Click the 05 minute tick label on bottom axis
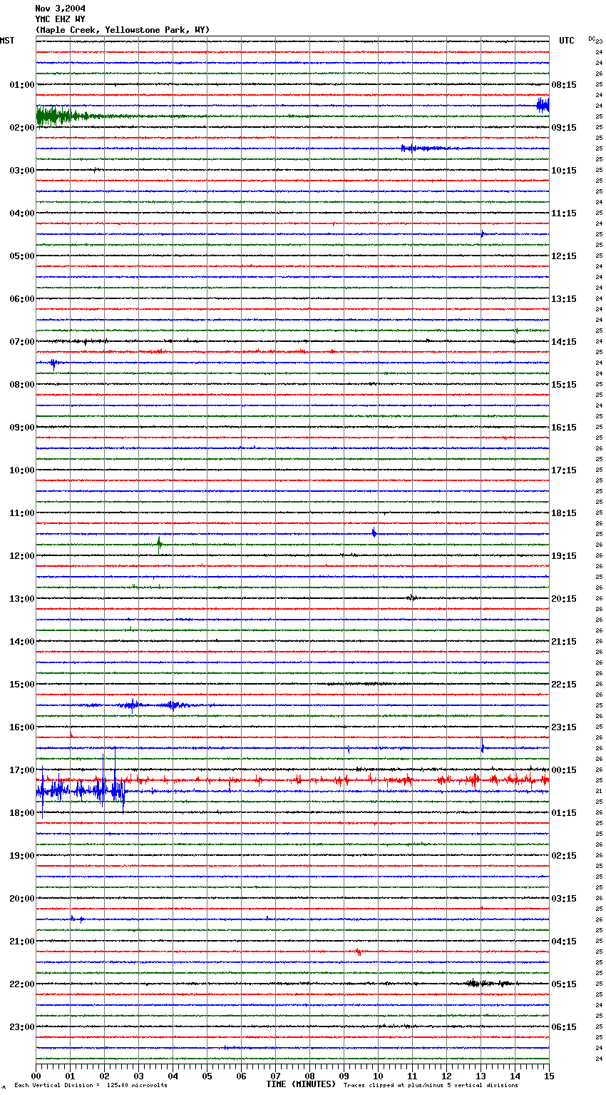 pyautogui.click(x=207, y=1076)
